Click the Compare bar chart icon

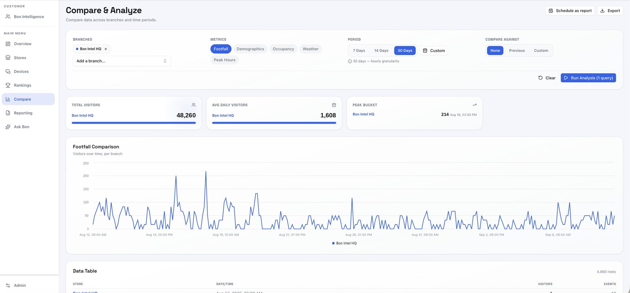(8, 99)
